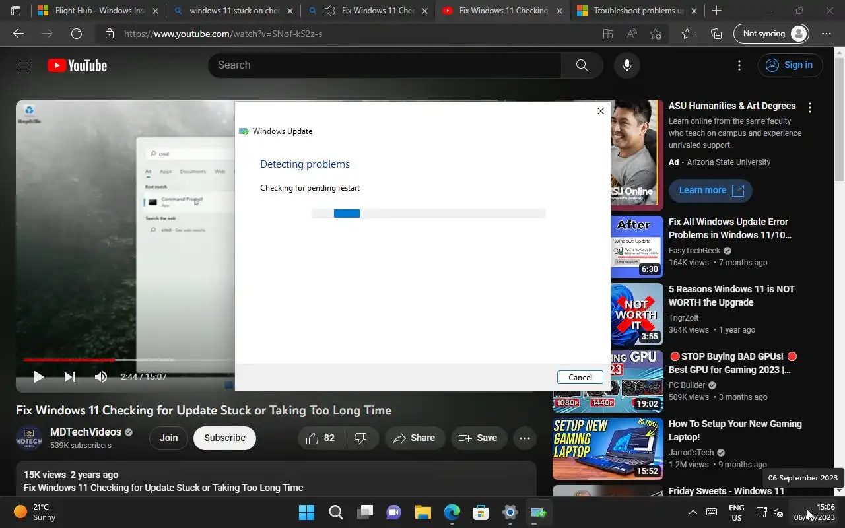Image resolution: width=845 pixels, height=528 pixels.
Task: Open Fix All Windows Update Error video thumbnail
Action: (636, 247)
